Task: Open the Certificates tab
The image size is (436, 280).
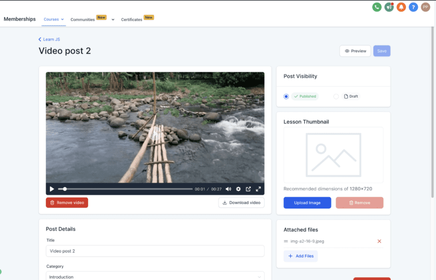Action: 132,20
